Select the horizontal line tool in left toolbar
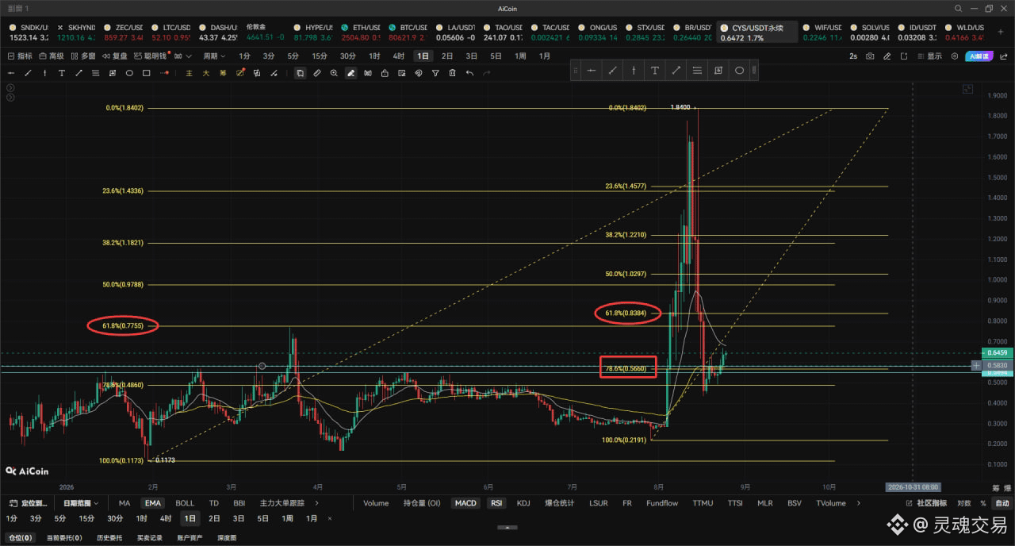This screenshot has width=1015, height=546. (x=11, y=73)
